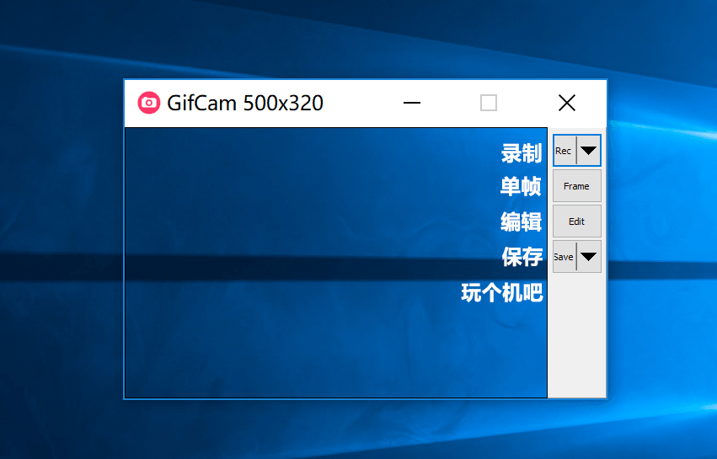The image size is (717, 459).
Task: Close the GifCam window
Action: 567,103
